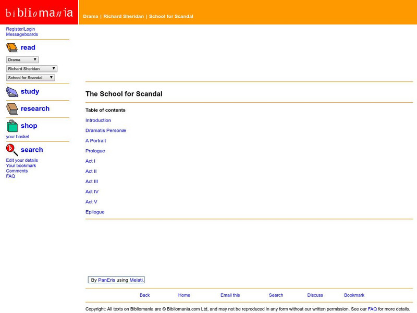
Task: Click Bookmark in the footer navigation
Action: 354,295
